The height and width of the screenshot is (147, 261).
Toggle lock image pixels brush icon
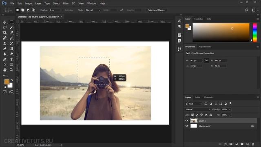pos(197,115)
